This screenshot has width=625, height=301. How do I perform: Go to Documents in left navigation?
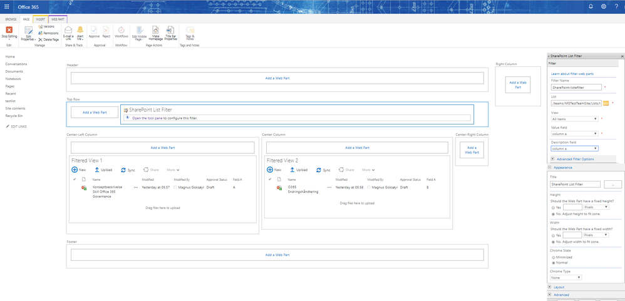tap(14, 71)
